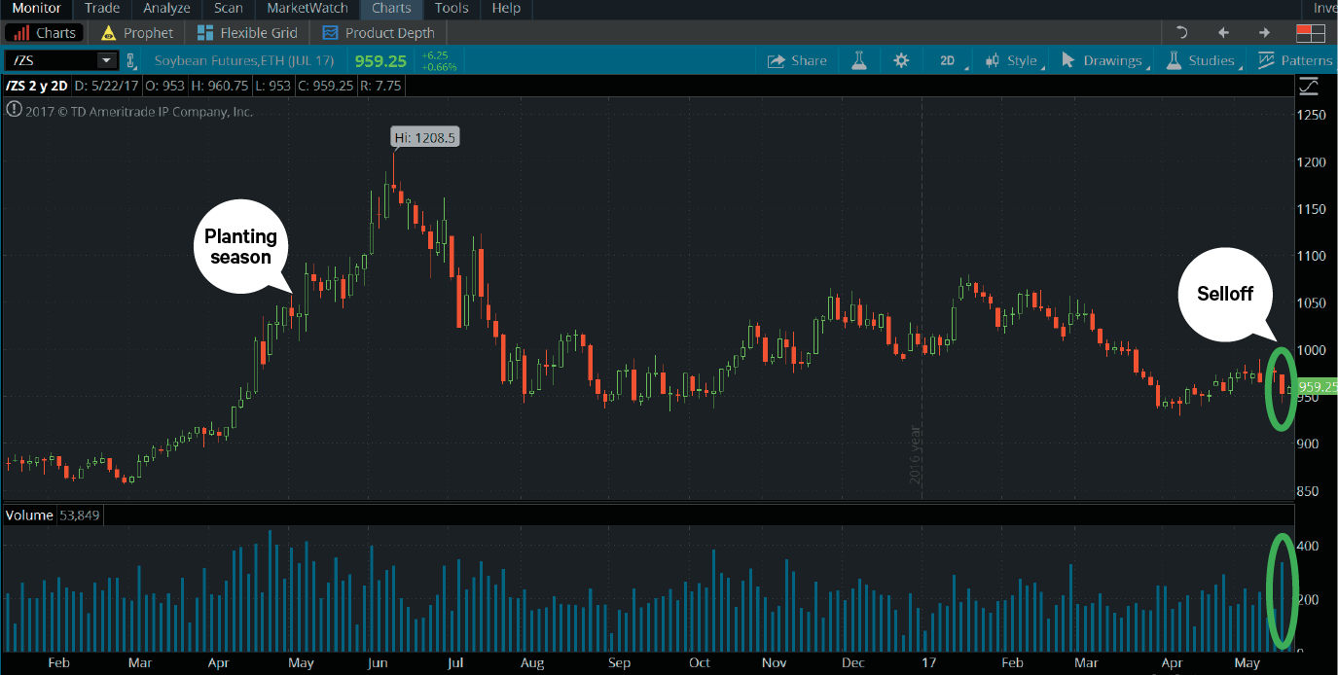Open chart settings with the gear icon
This screenshot has height=675, width=1338.
[901, 59]
